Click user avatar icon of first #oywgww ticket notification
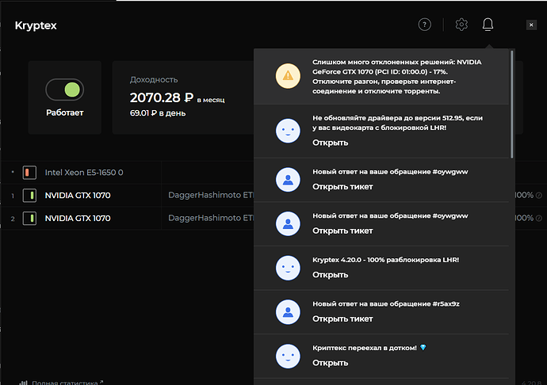The width and height of the screenshot is (547, 385). pyautogui.click(x=288, y=180)
